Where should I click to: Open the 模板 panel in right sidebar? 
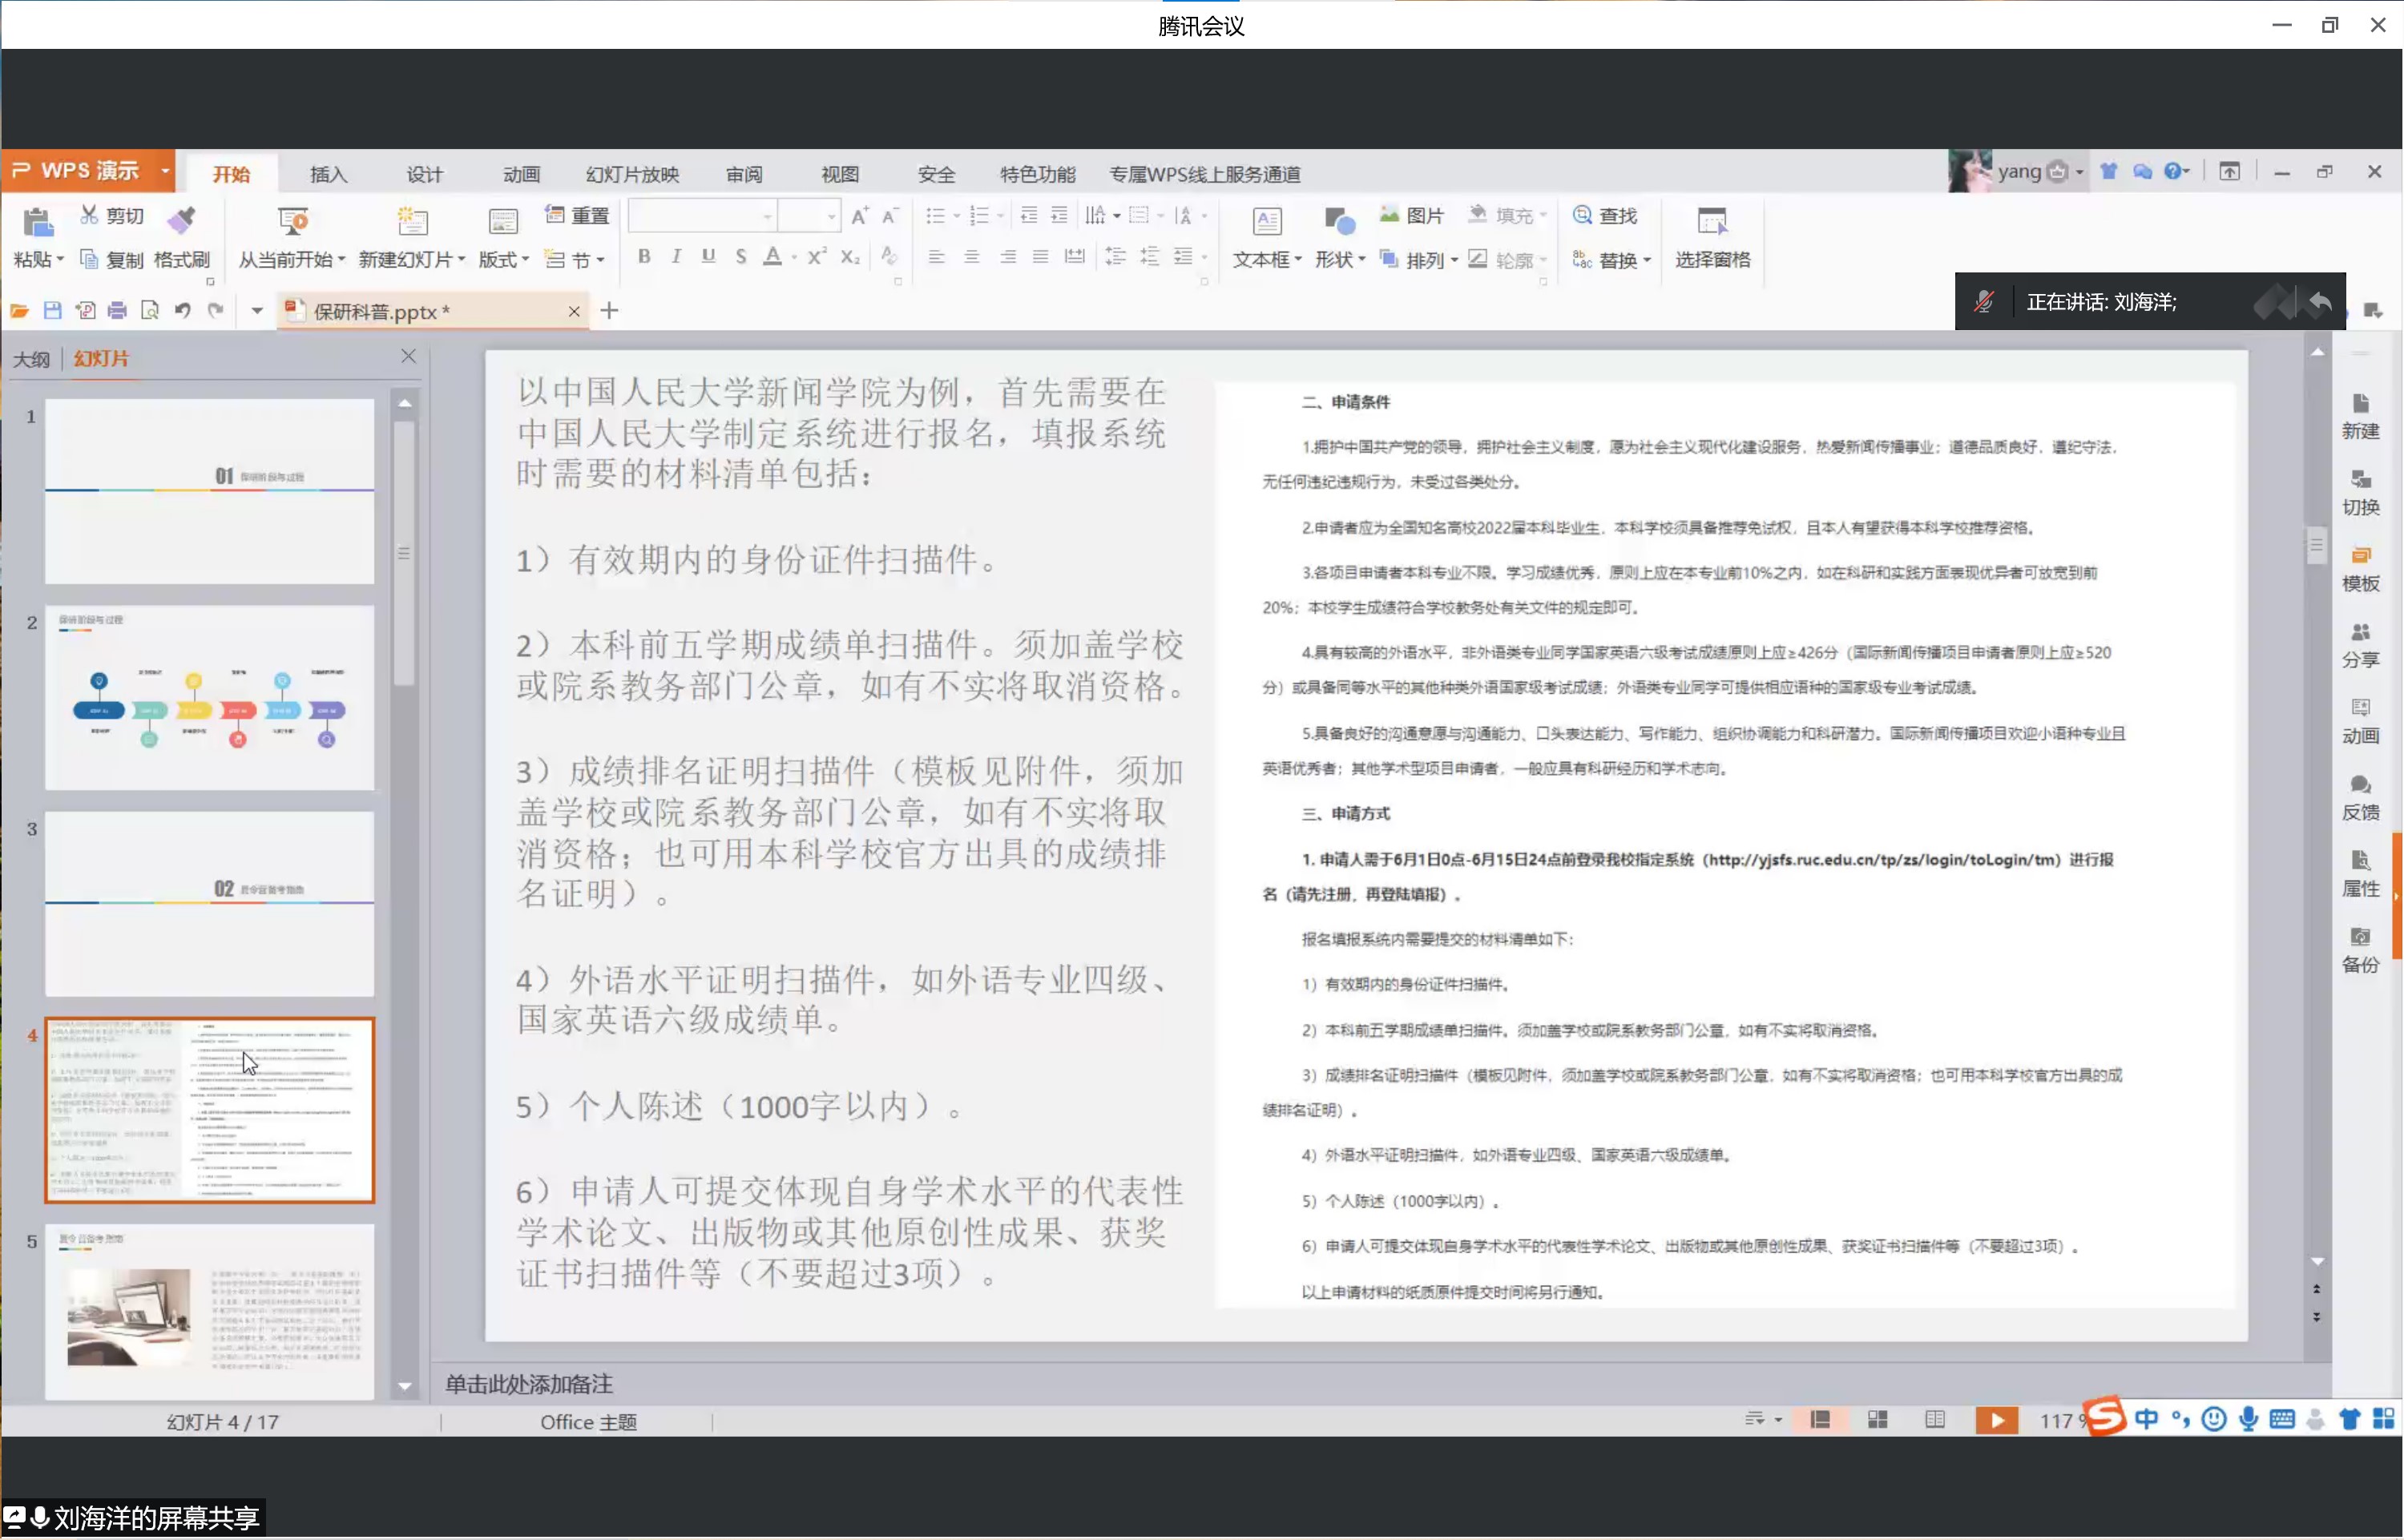click(x=2360, y=568)
